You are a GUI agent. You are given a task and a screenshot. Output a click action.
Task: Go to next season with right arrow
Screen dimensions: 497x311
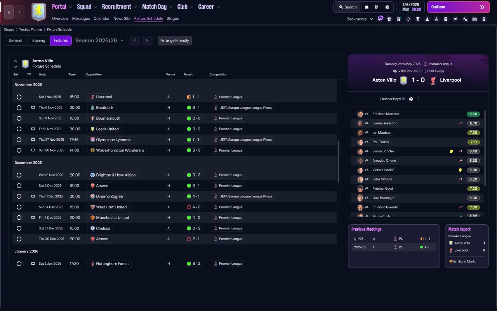pyautogui.click(x=147, y=40)
